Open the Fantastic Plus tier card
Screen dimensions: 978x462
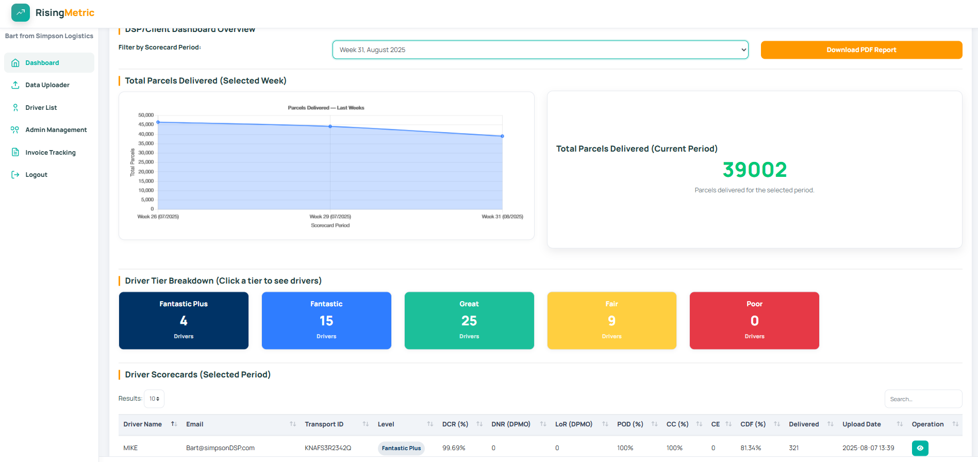point(184,320)
